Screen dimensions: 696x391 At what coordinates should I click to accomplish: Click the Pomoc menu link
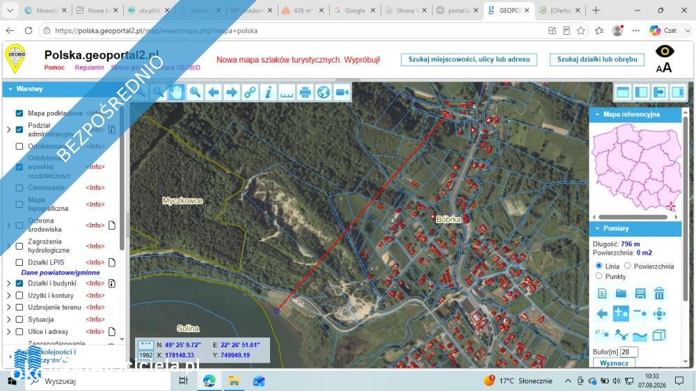(x=54, y=67)
